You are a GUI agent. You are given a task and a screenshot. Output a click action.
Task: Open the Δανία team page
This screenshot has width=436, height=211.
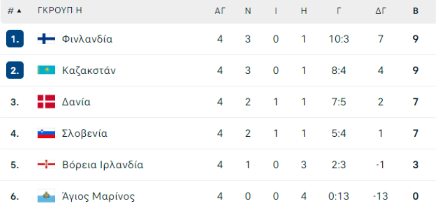(x=76, y=102)
